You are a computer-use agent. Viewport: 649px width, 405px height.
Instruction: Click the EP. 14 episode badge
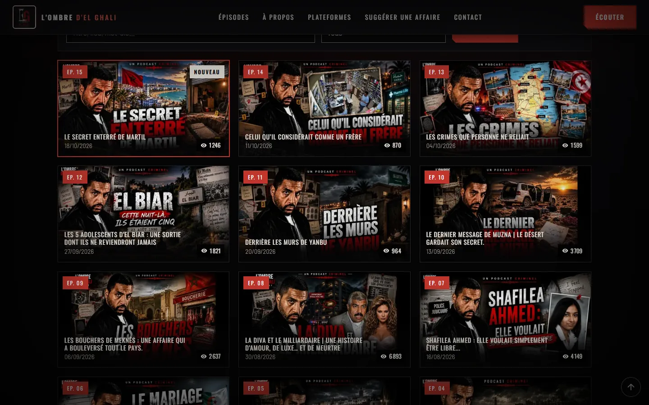256,72
